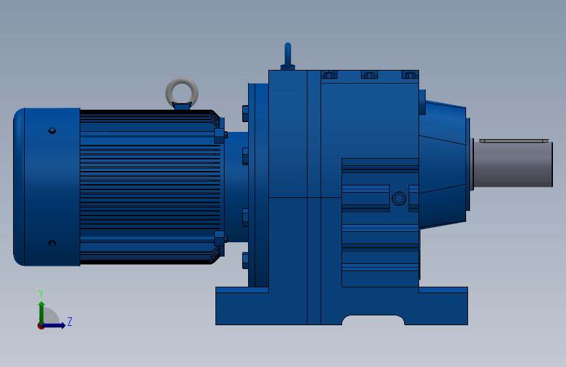Click the green Y axis arrow
Screen dimensions: 566x367
(x=42, y=313)
